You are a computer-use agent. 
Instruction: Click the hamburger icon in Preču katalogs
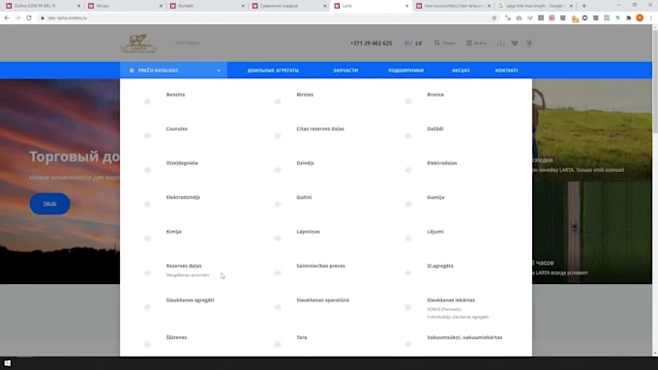click(x=132, y=71)
